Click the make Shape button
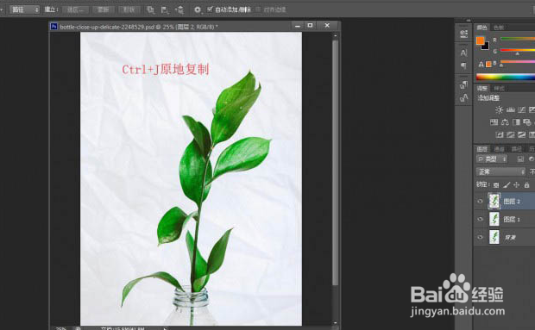The image size is (535, 330). pyautogui.click(x=129, y=9)
